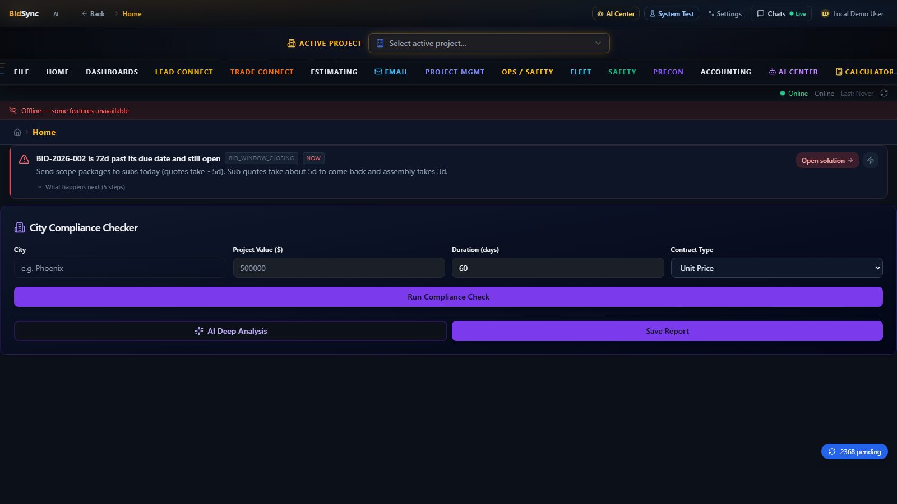Click the 2368 pending sync badge
897x504 pixels.
point(854,451)
